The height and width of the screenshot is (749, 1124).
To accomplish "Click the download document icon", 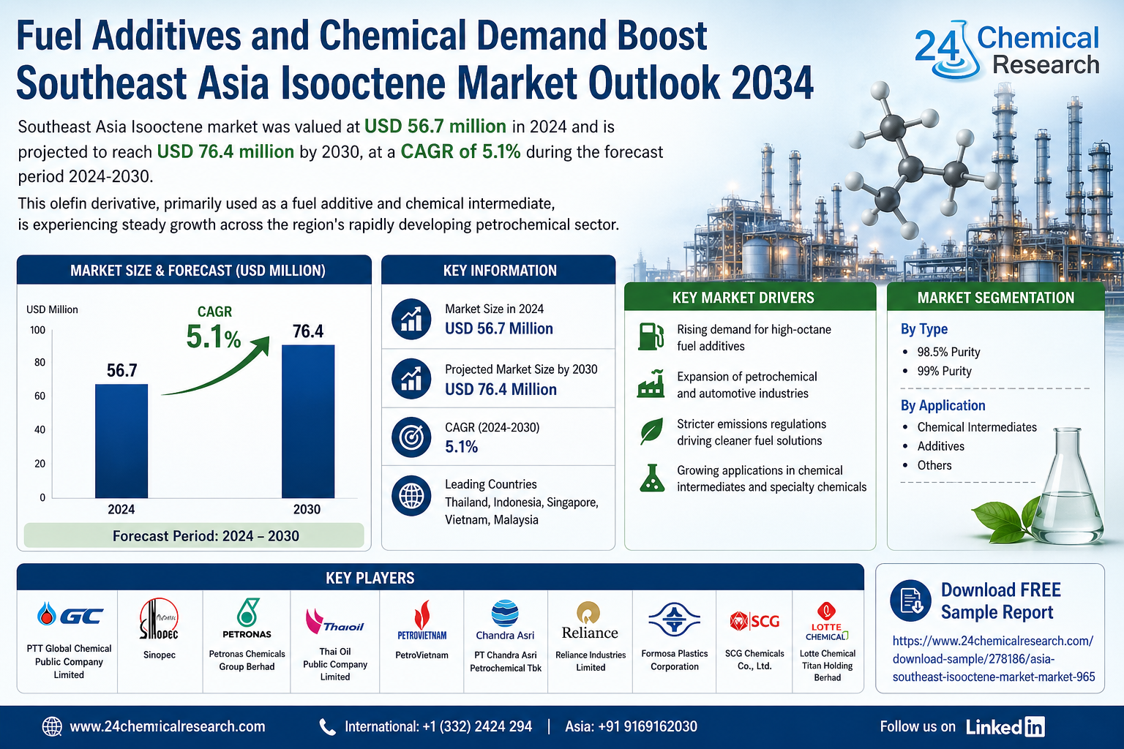I will click(x=910, y=601).
